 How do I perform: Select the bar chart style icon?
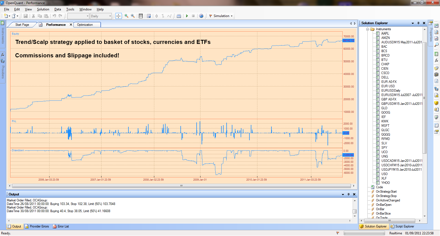point(163,16)
